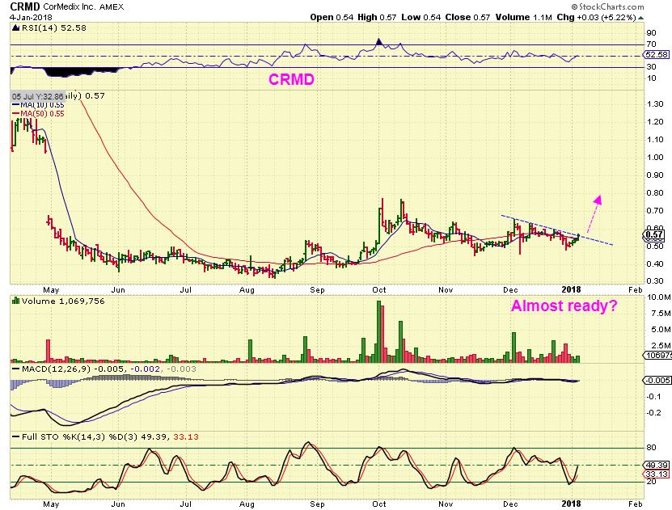Click the green Volume legend icon
This screenshot has height=510, width=672.
click(16, 301)
